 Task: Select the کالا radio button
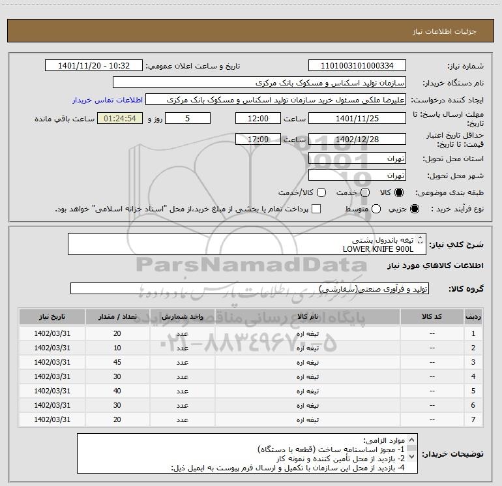(399, 192)
